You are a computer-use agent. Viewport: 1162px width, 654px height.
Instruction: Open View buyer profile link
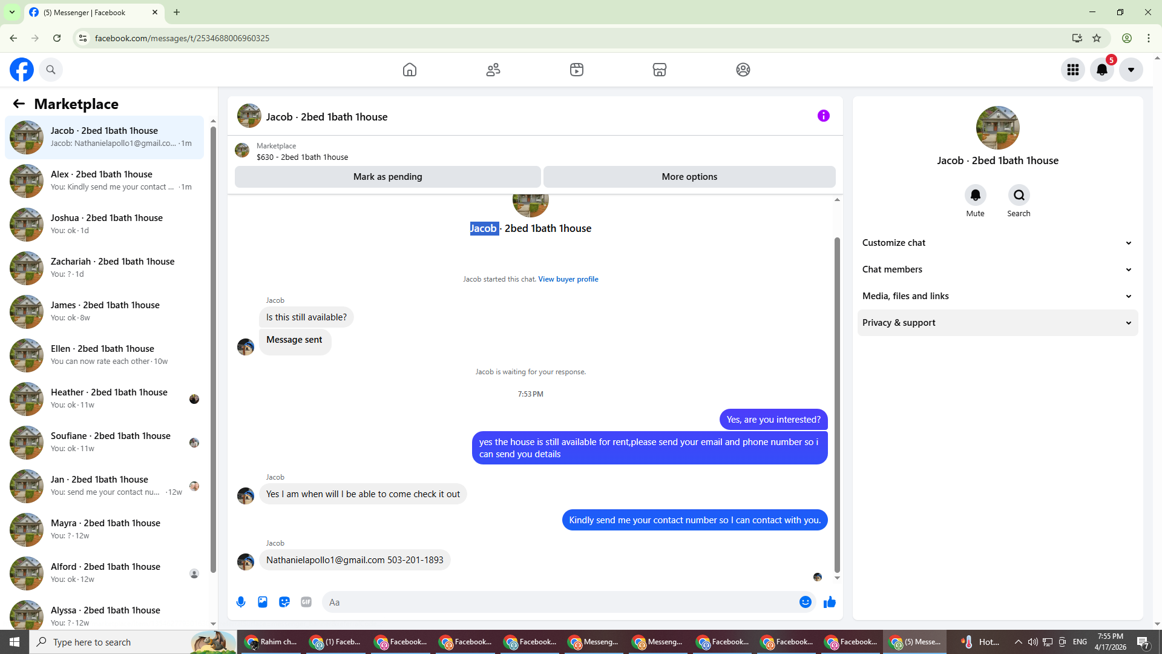pos(568,279)
